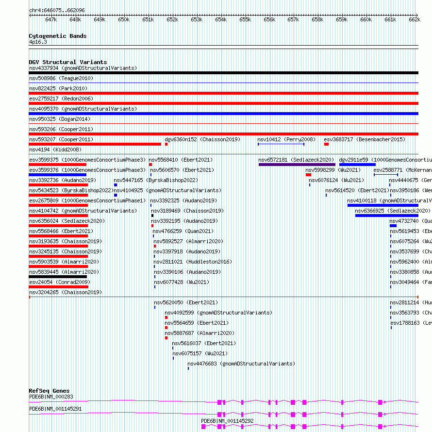Open variant nsv4104925 (gnomADStructuralVariants)
Screen dimensions: 432x432
(167, 190)
